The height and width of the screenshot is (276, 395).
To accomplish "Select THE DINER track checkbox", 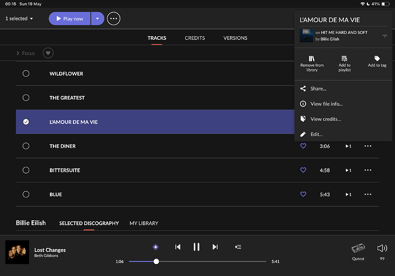I will [x=26, y=146].
